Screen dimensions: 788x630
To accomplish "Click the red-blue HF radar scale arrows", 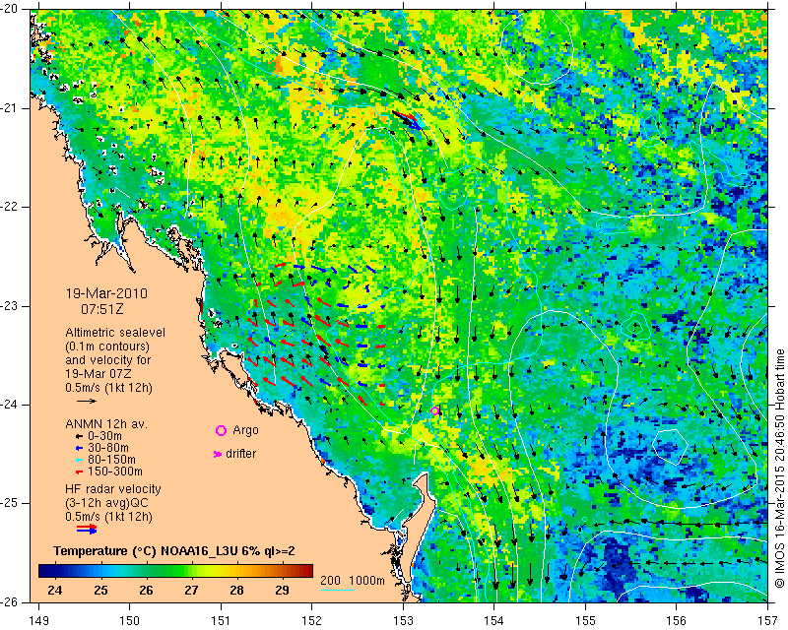I will [87, 529].
